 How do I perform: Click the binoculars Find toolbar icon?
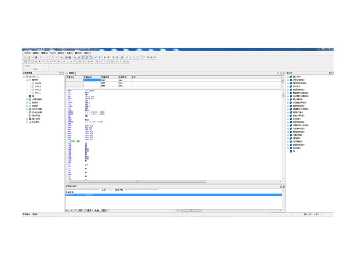click(66, 57)
